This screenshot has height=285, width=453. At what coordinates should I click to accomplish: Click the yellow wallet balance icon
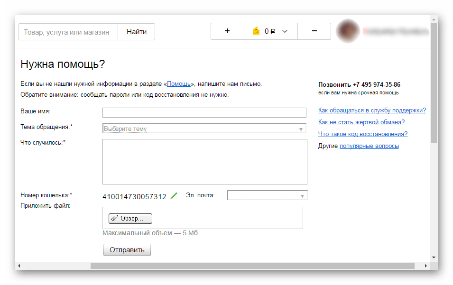257,31
